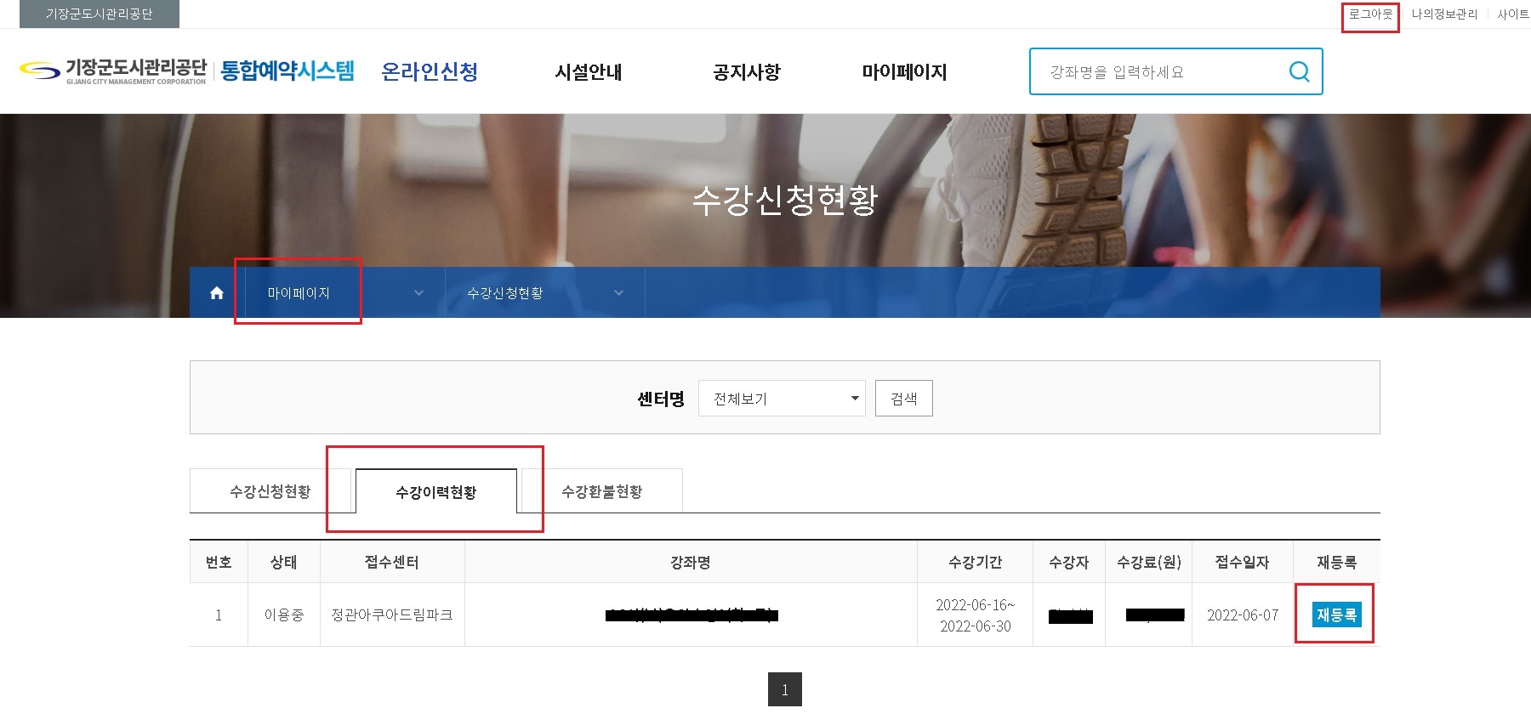Click the home icon in breadcrumb bar
The width and height of the screenshot is (1531, 725).
[x=217, y=293]
